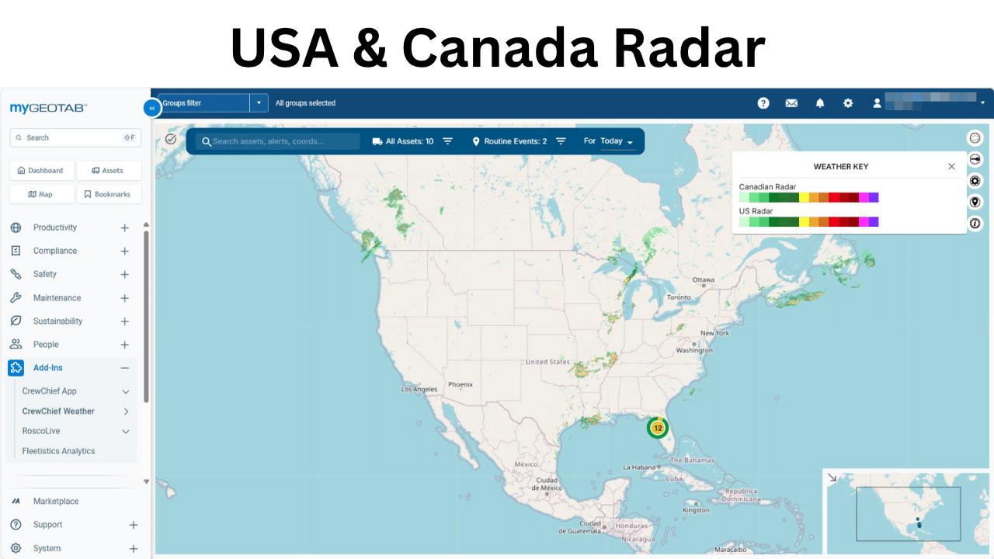Open the Bookmarks shortcut
Screen dimensions: 994x559
pyautogui.click(x=109, y=194)
